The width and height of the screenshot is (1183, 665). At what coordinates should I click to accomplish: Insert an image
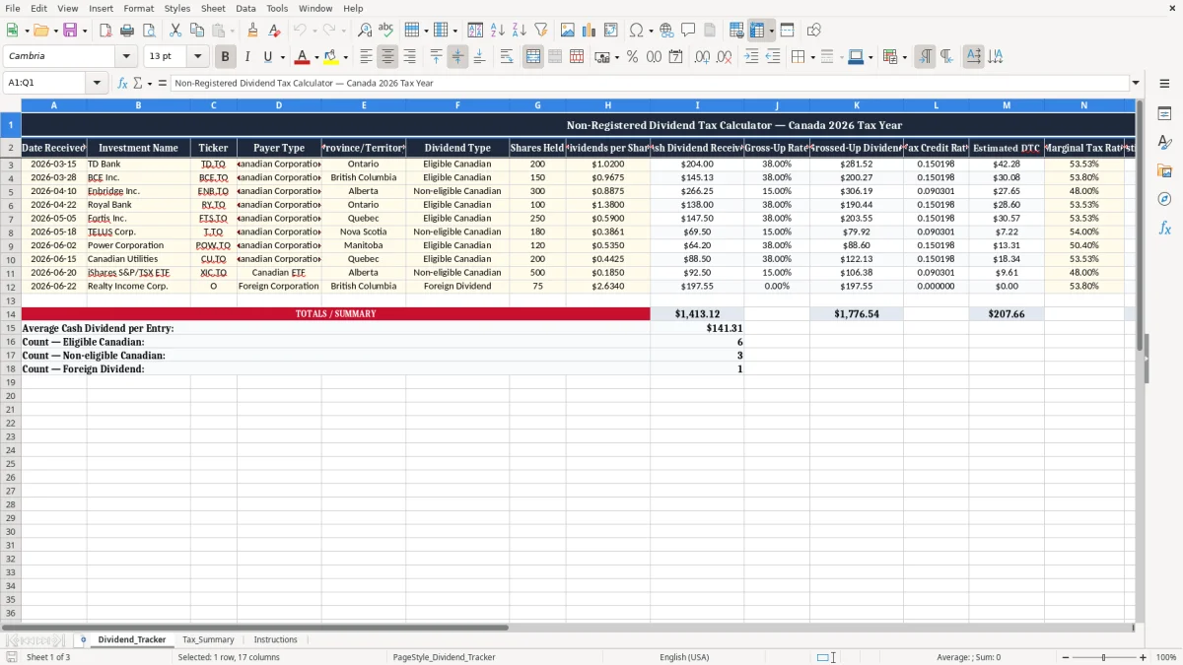pyautogui.click(x=568, y=31)
